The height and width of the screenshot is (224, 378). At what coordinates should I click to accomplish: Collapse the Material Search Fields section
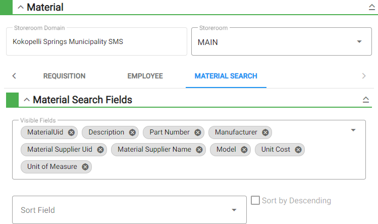(x=27, y=100)
